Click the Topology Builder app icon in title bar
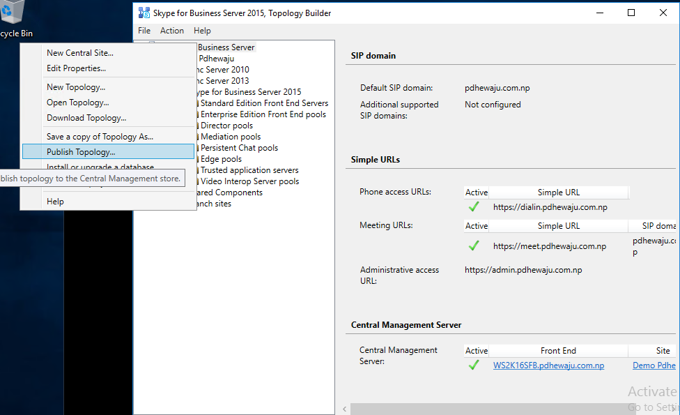This screenshot has width=680, height=415. coord(144,13)
